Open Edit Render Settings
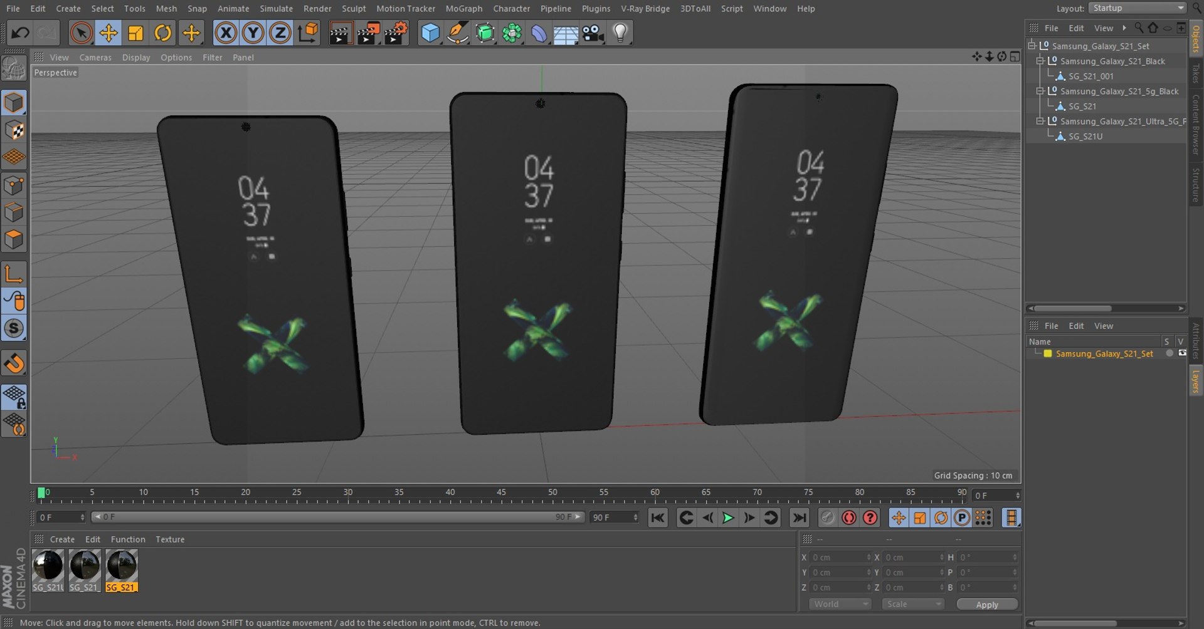The image size is (1204, 629). [396, 33]
